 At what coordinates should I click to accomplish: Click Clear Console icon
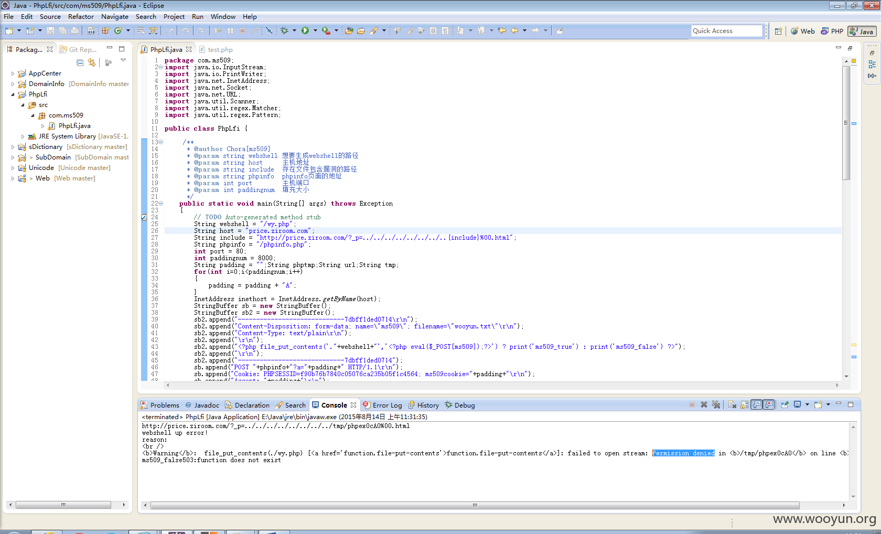[x=732, y=404]
